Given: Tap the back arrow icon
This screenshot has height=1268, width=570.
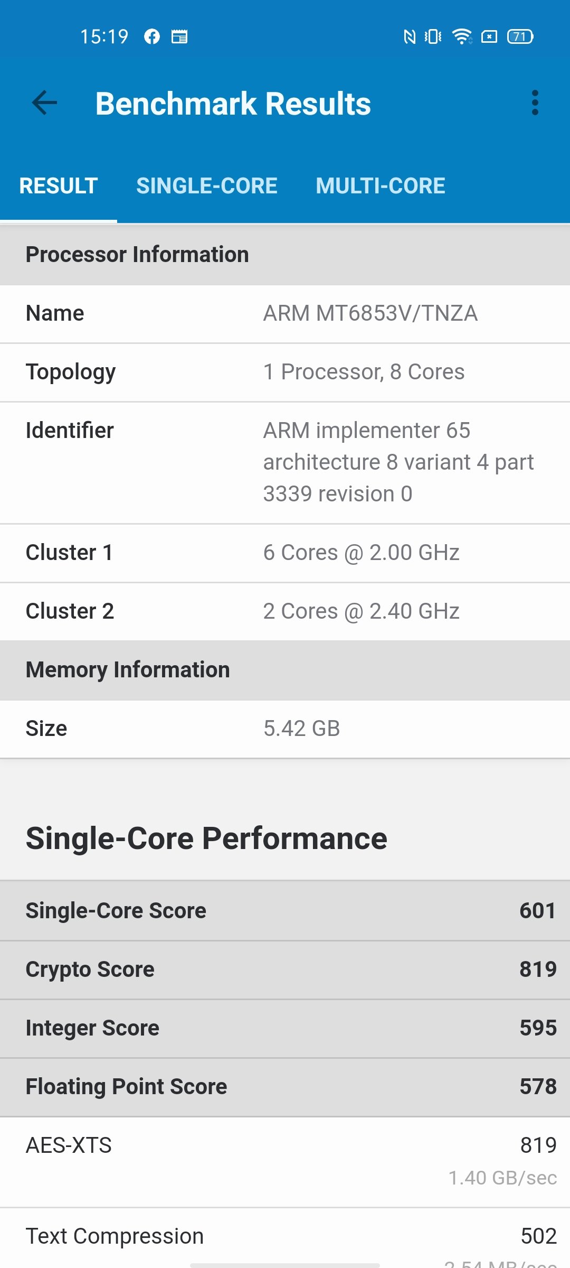Looking at the screenshot, I should [x=44, y=102].
